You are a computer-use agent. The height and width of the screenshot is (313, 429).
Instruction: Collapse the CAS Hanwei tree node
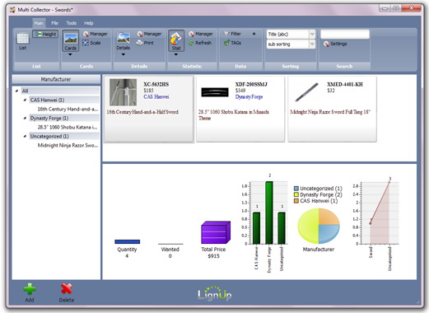click(x=25, y=100)
